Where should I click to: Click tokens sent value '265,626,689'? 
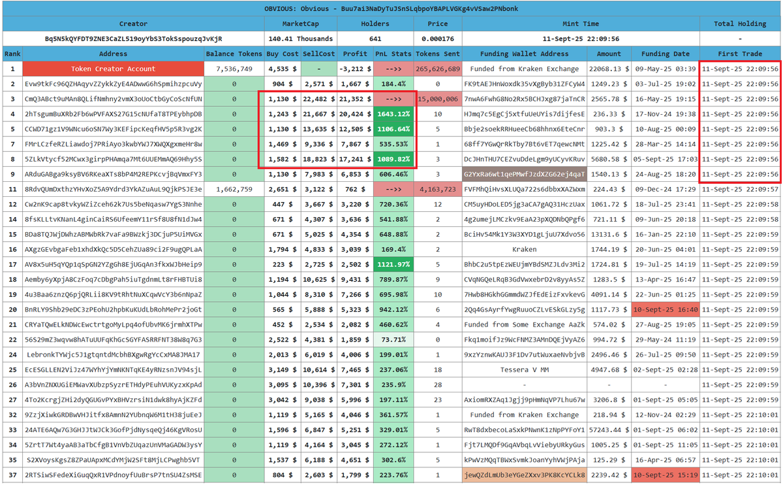(x=437, y=68)
